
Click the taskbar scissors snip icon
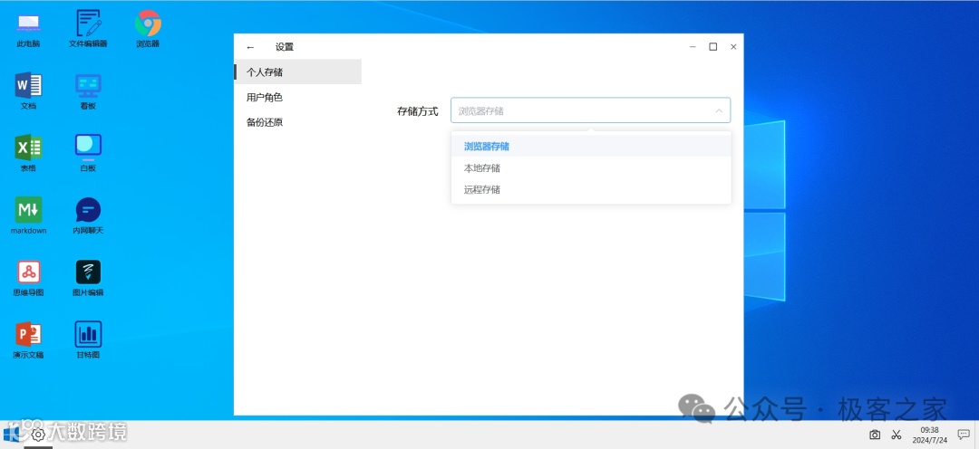click(897, 435)
